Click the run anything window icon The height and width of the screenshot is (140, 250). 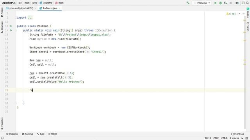243,3
